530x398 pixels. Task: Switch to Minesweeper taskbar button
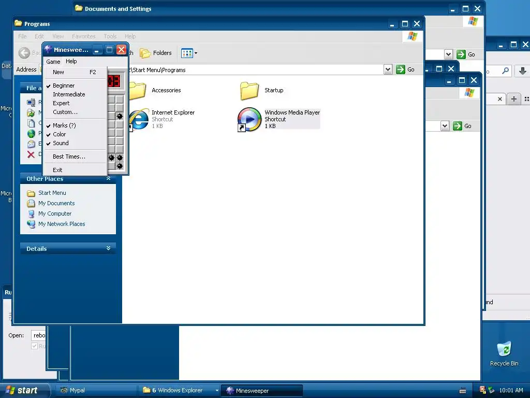[x=261, y=391]
